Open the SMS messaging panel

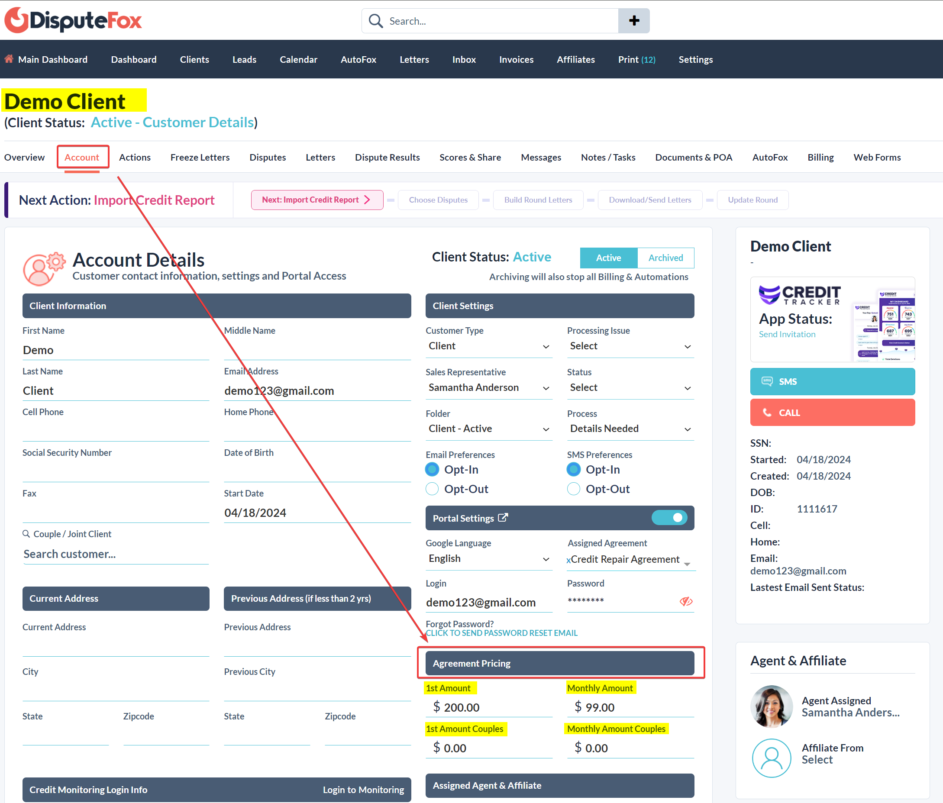(x=832, y=381)
